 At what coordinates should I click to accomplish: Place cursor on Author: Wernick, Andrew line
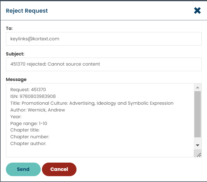38,110
